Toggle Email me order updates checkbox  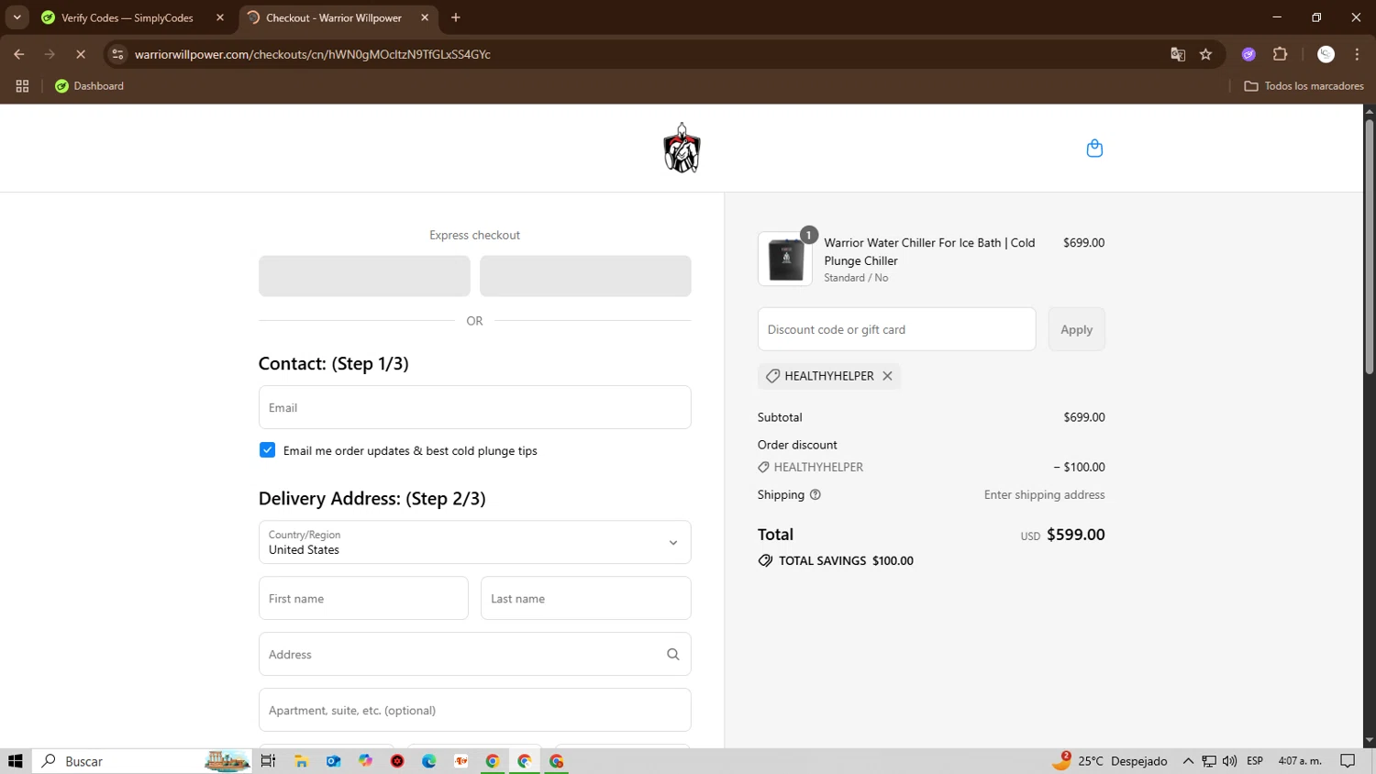267,450
